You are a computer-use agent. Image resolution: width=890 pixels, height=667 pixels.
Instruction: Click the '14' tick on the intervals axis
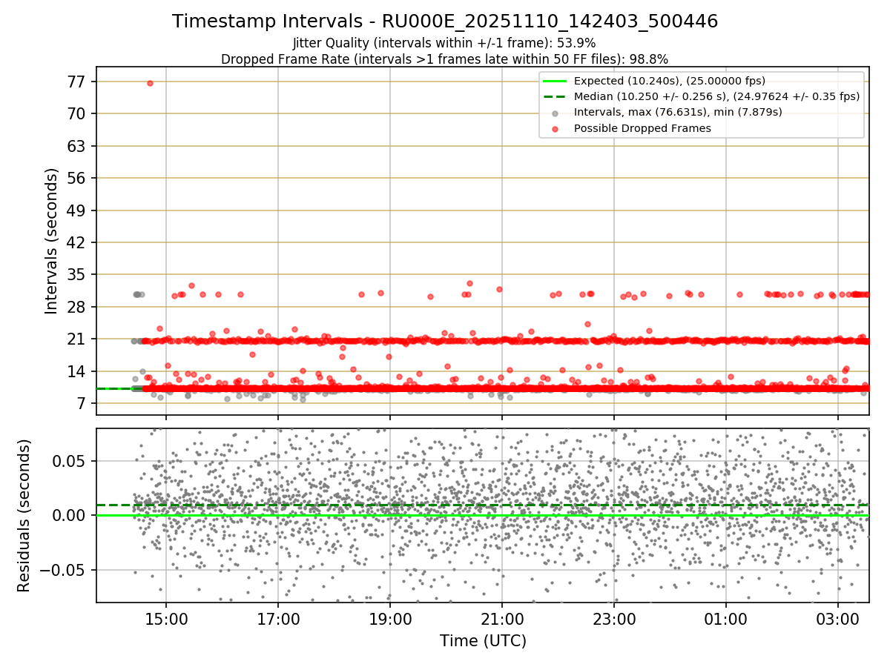pyautogui.click(x=76, y=371)
